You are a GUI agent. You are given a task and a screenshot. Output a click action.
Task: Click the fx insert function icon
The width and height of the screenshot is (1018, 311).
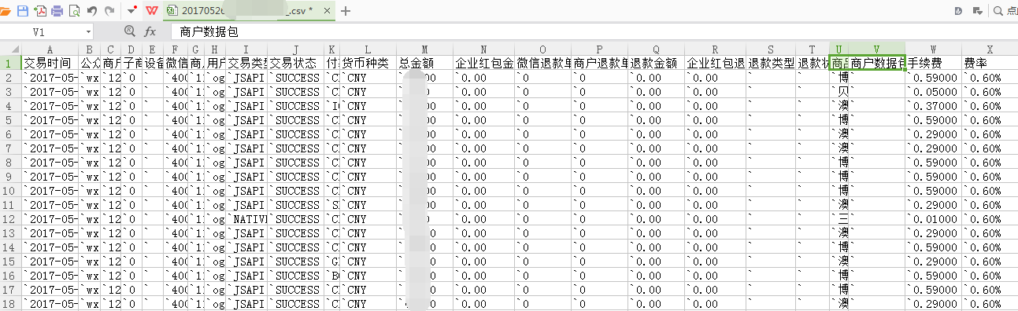click(x=150, y=32)
